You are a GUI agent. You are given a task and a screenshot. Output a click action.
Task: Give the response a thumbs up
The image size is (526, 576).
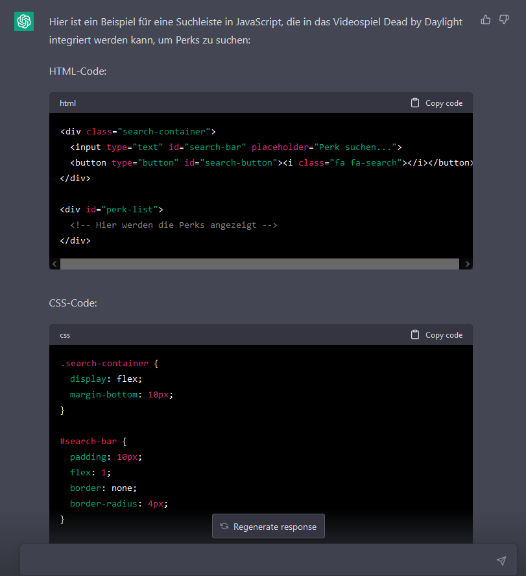[486, 19]
